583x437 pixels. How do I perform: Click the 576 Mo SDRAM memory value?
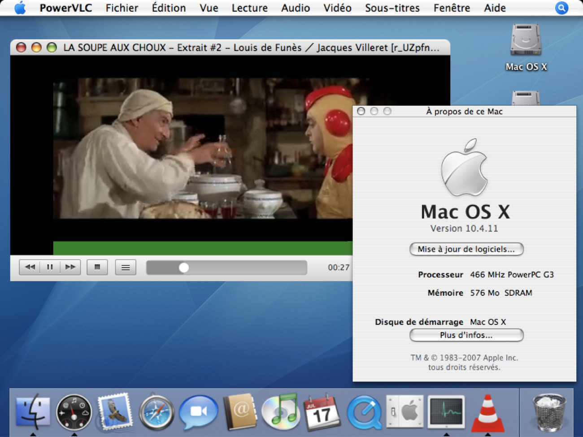click(x=501, y=293)
